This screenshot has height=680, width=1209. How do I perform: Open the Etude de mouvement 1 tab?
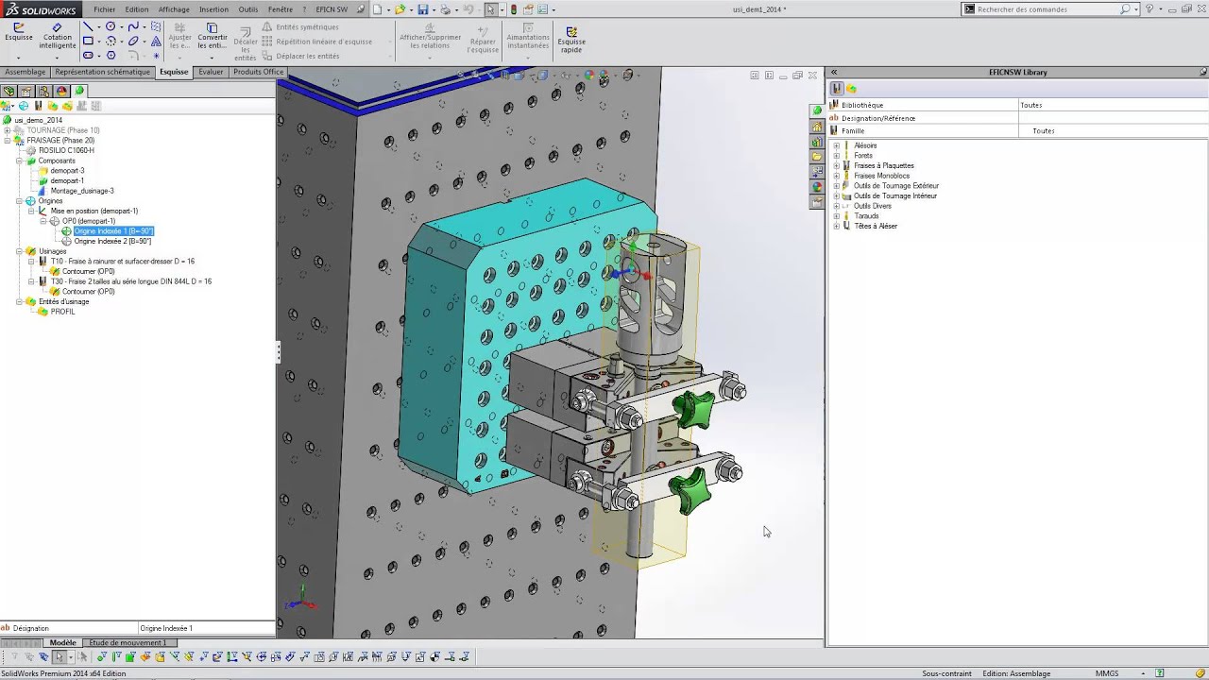pyautogui.click(x=128, y=643)
